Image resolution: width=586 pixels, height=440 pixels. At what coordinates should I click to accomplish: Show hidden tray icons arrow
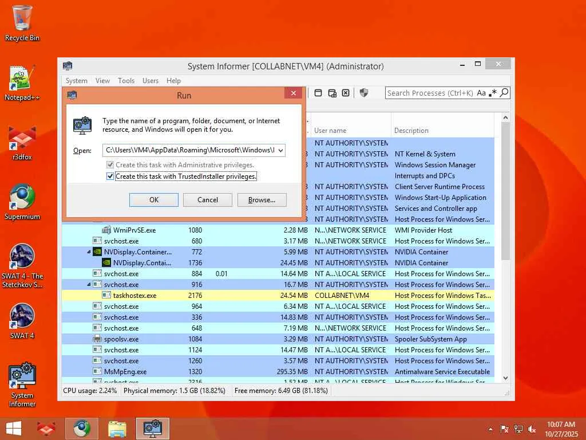click(x=490, y=429)
